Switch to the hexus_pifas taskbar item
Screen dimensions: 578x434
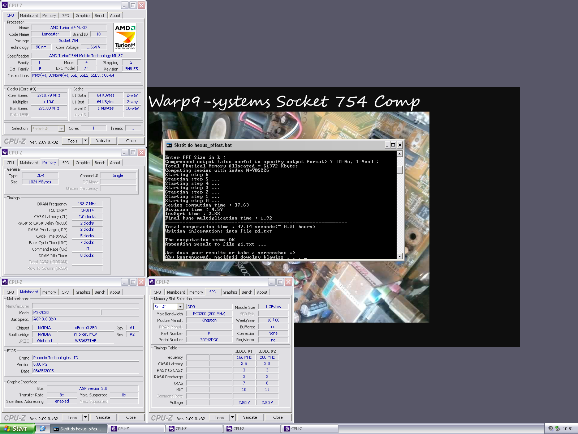click(x=78, y=429)
